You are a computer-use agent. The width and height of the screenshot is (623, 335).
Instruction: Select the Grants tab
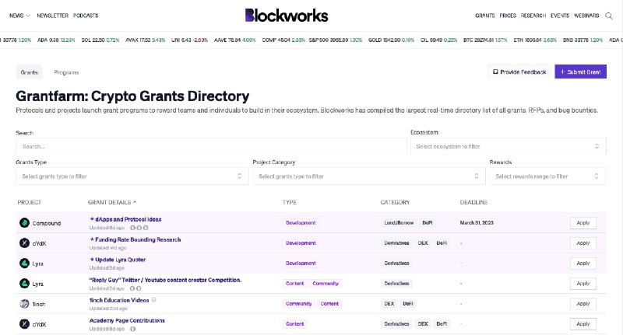[x=30, y=72]
